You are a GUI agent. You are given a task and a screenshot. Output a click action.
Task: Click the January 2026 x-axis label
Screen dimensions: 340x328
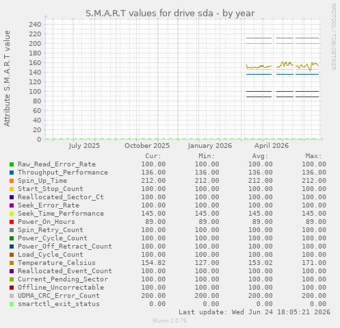(210, 146)
